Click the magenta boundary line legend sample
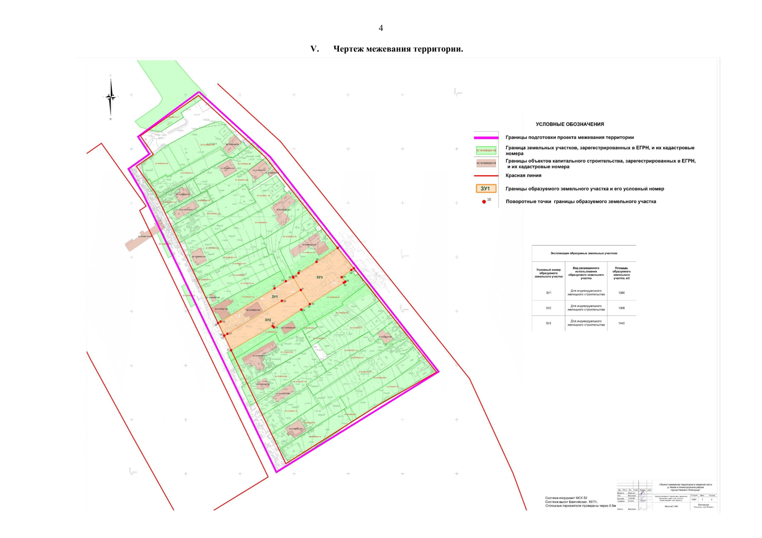Image resolution: width=762 pixels, height=538 pixels. (486, 138)
